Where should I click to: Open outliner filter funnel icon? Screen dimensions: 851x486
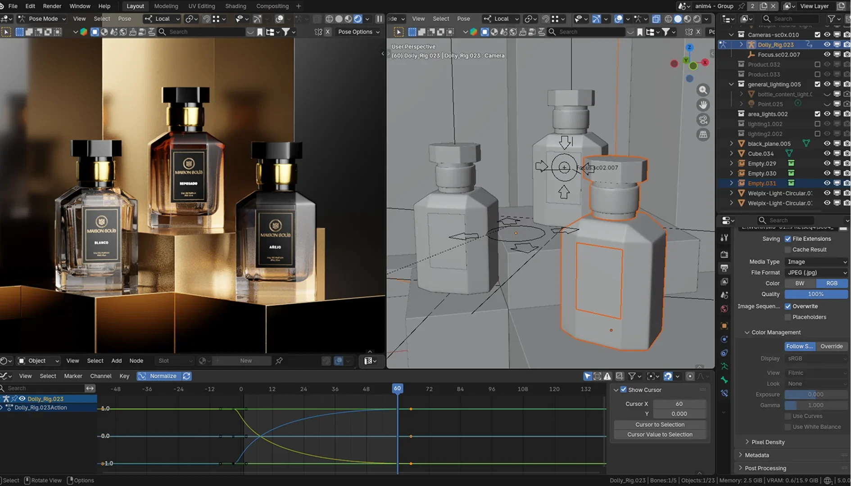832,19
